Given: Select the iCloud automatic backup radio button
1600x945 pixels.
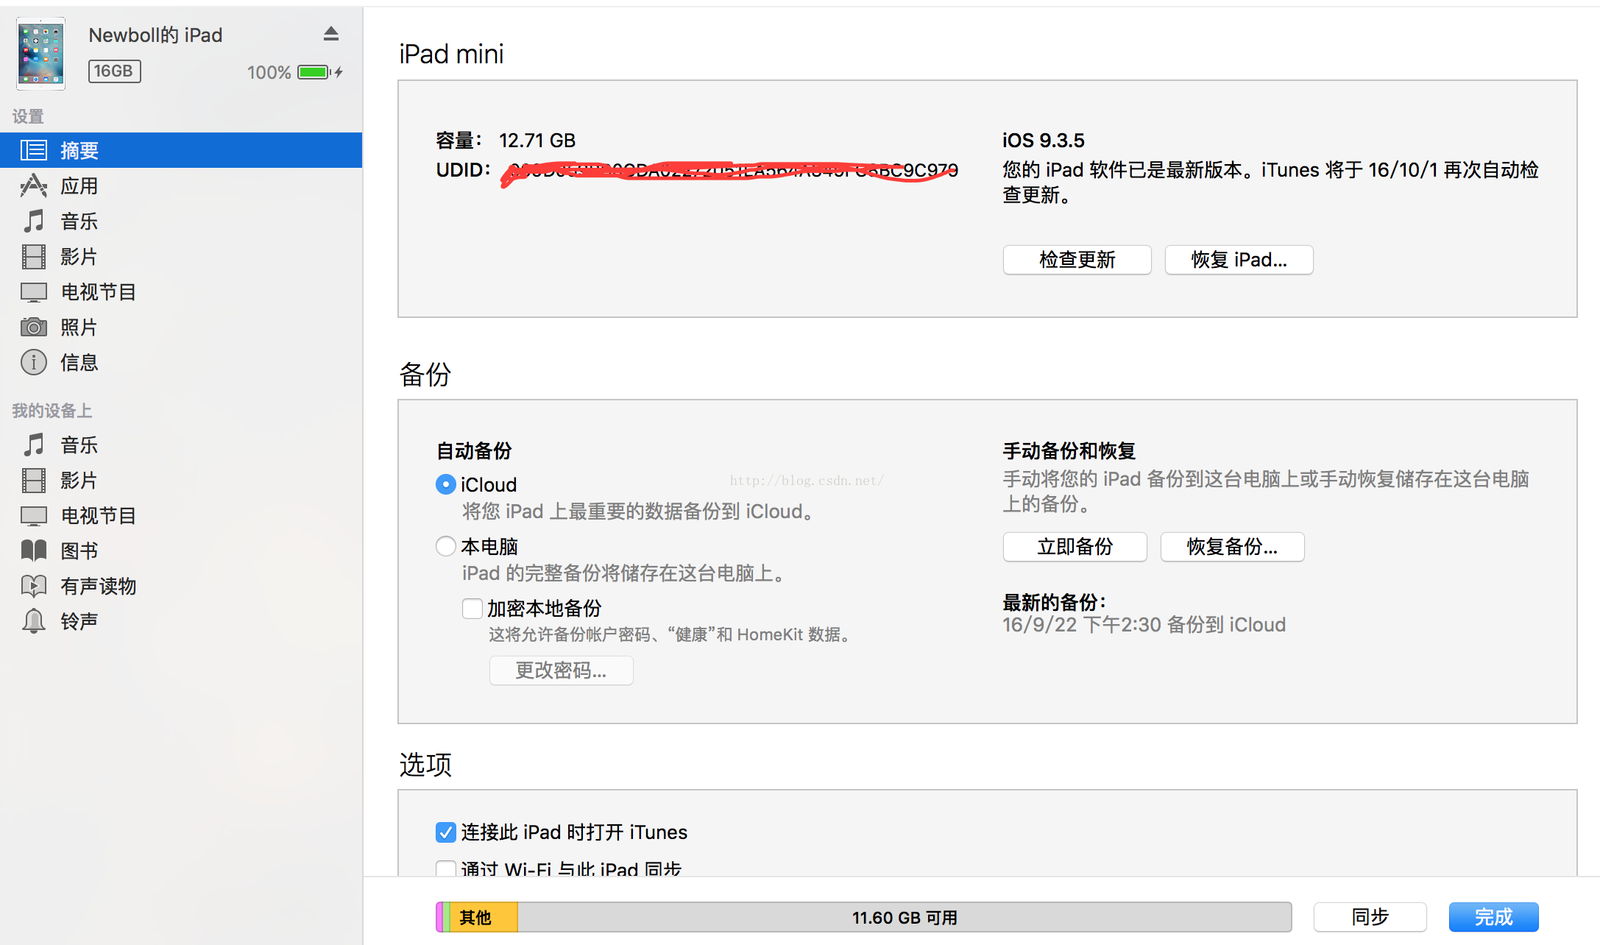Looking at the screenshot, I should [445, 484].
